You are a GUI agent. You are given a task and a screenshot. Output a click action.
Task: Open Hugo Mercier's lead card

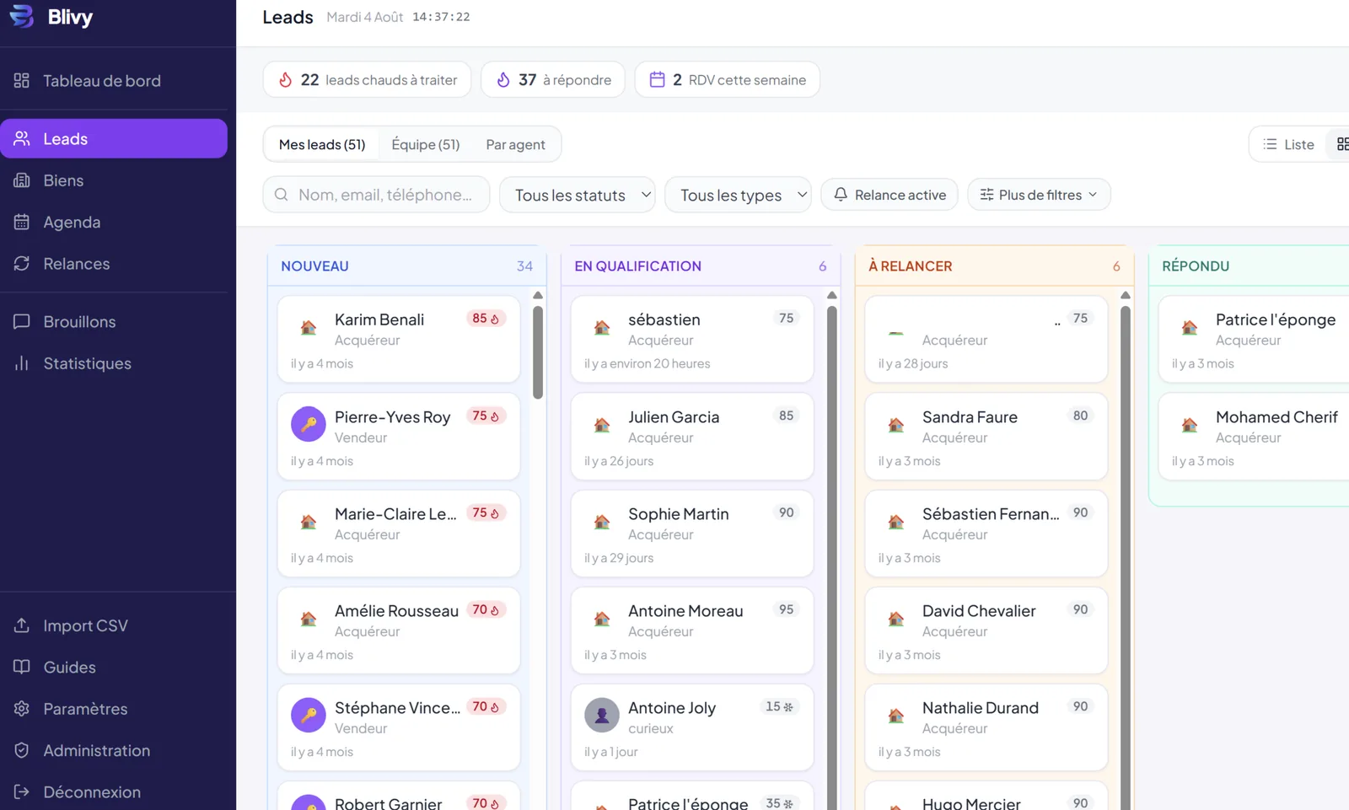tap(986, 797)
